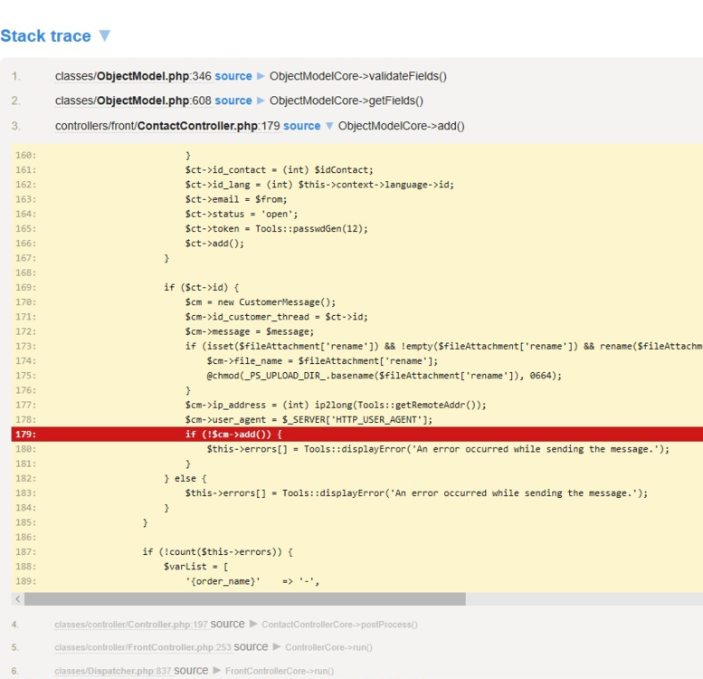Click the code scrollbar left arrow
Viewport: 703px width, 679px height.
(17, 599)
